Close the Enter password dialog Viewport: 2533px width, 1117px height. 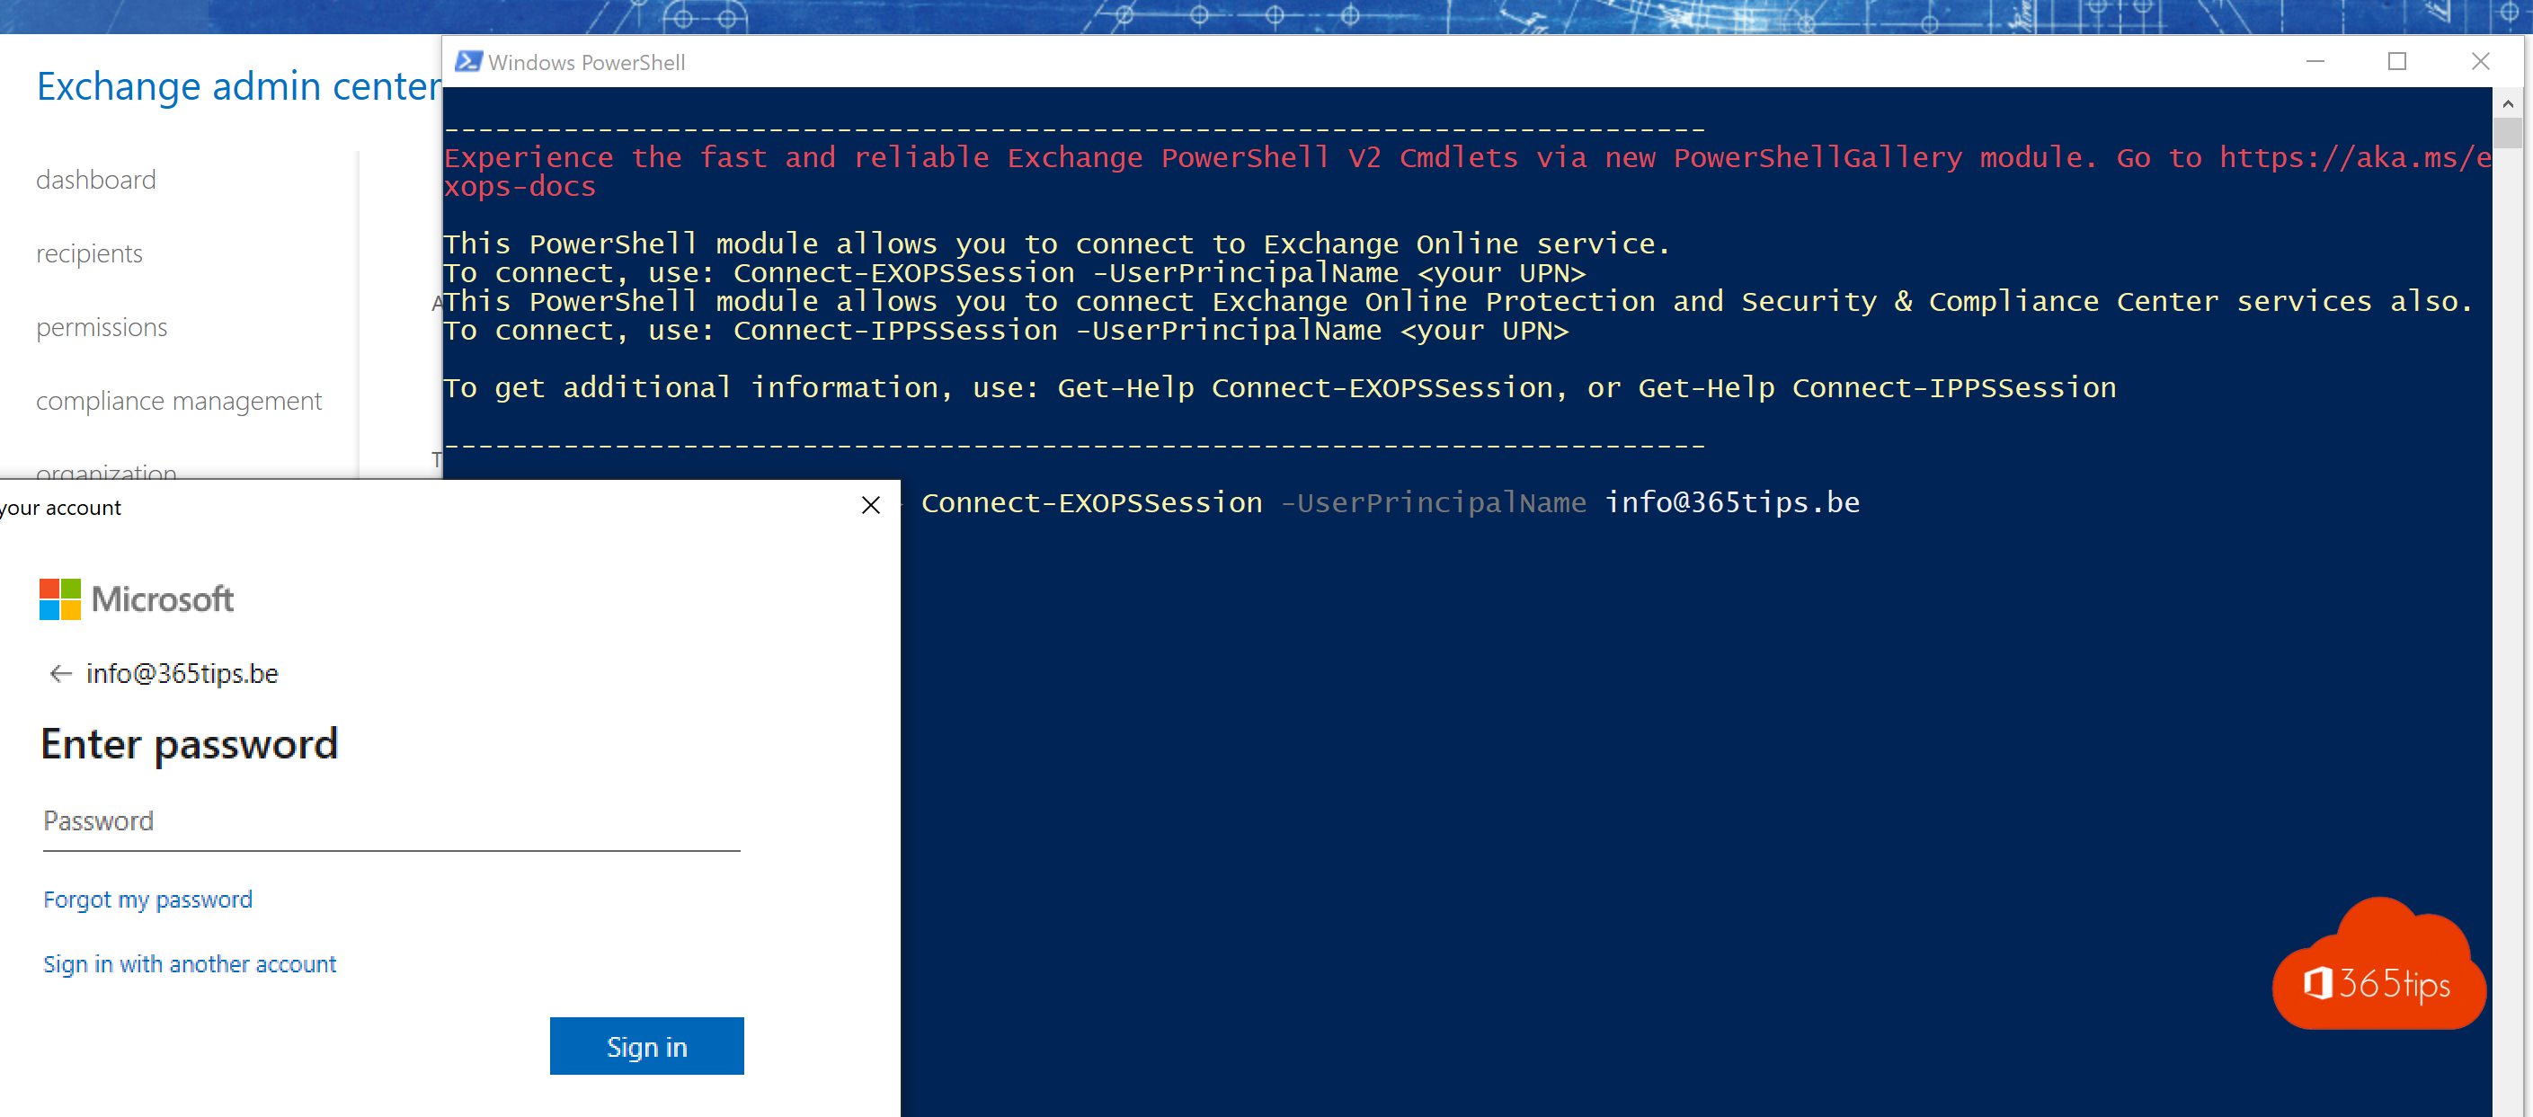click(x=871, y=505)
